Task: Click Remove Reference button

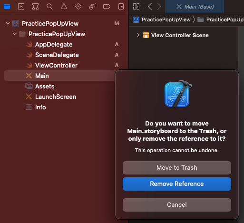Action: click(177, 184)
